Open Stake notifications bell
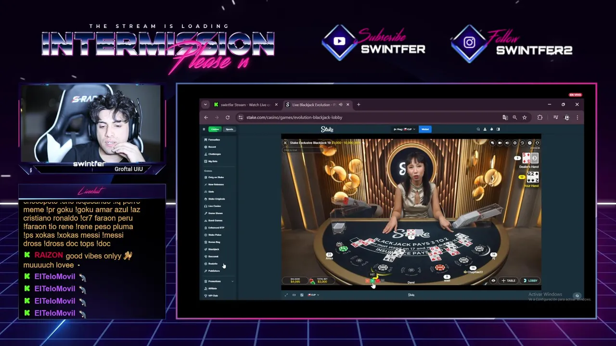Viewport: 616px width, 346px height. click(491, 129)
